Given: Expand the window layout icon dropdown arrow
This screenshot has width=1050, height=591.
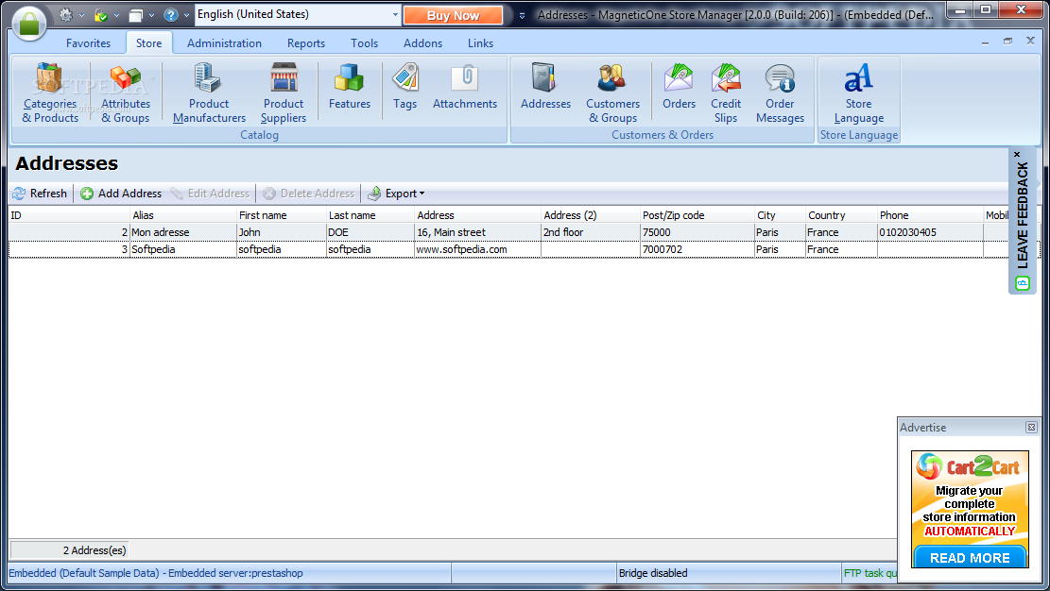Looking at the screenshot, I should [x=151, y=15].
